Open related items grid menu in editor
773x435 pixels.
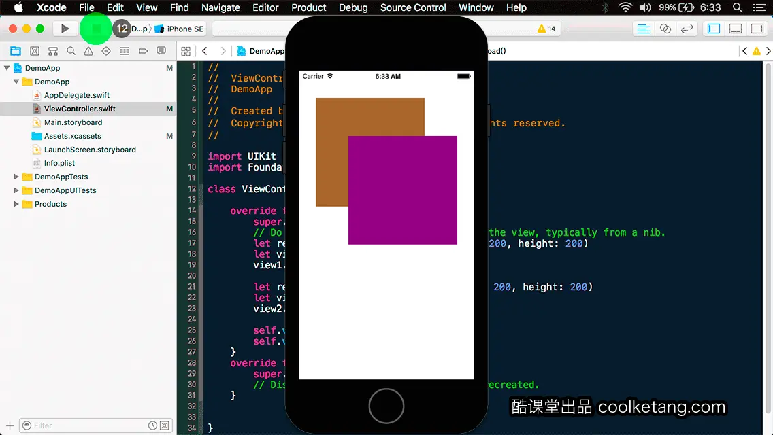pyautogui.click(x=186, y=51)
